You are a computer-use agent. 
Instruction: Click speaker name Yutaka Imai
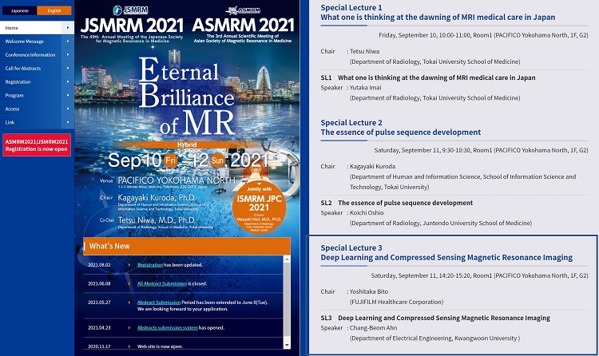click(366, 88)
